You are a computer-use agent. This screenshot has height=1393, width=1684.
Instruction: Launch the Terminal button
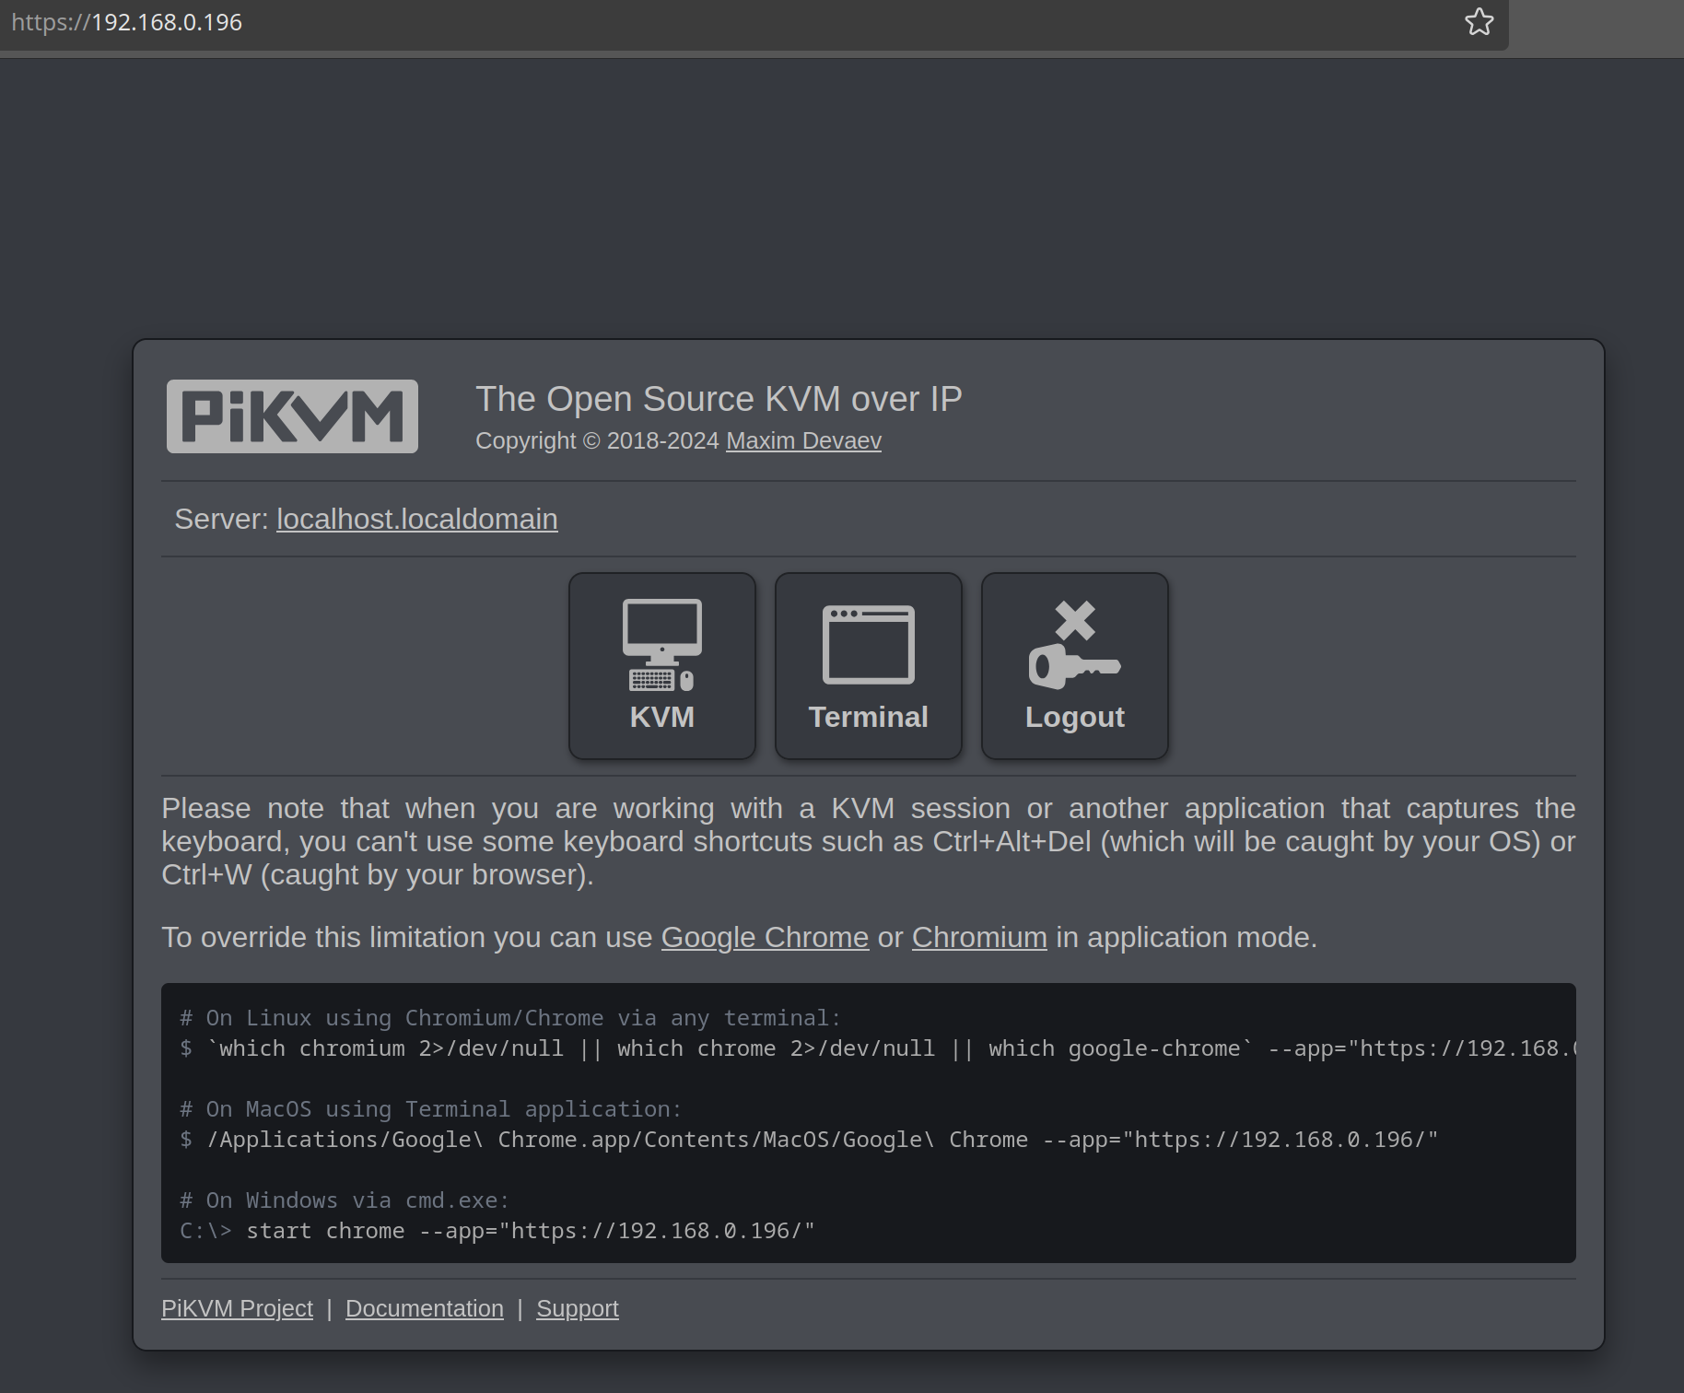pos(869,666)
